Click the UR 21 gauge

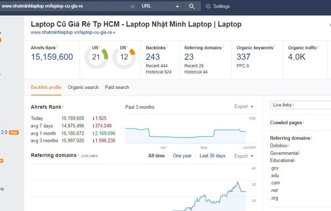tap(96, 58)
